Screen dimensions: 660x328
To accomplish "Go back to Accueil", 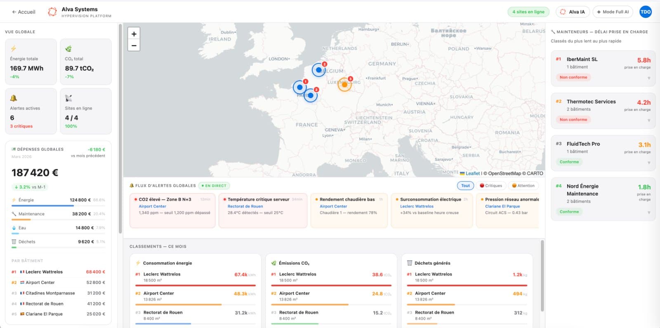I will pos(24,12).
